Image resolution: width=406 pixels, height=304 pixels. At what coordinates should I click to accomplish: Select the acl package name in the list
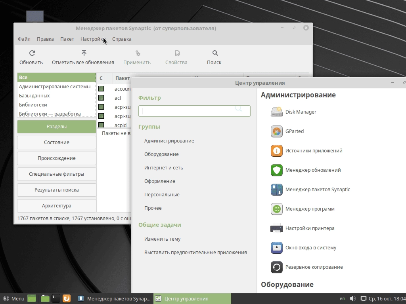click(118, 98)
